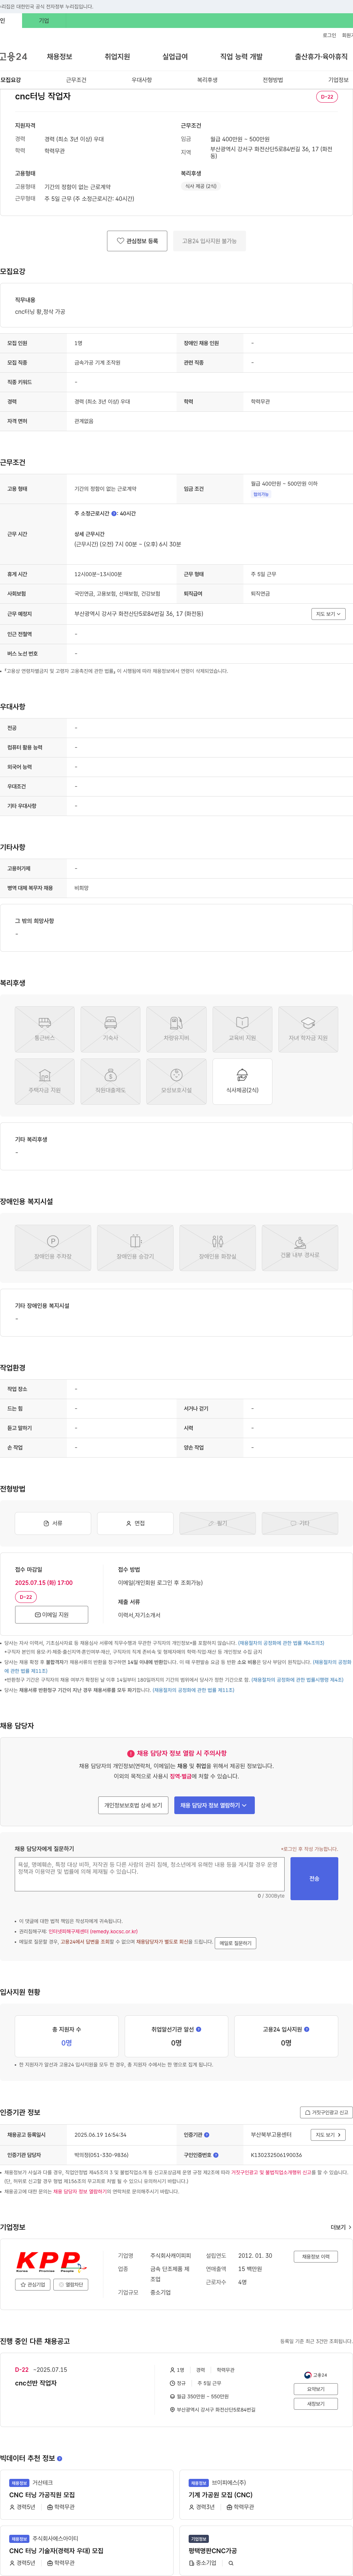Click the blue 전송 submit button

(314, 1879)
